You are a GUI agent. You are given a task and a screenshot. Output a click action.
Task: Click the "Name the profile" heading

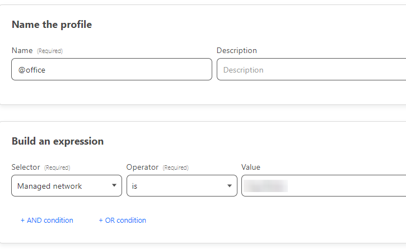coord(52,25)
